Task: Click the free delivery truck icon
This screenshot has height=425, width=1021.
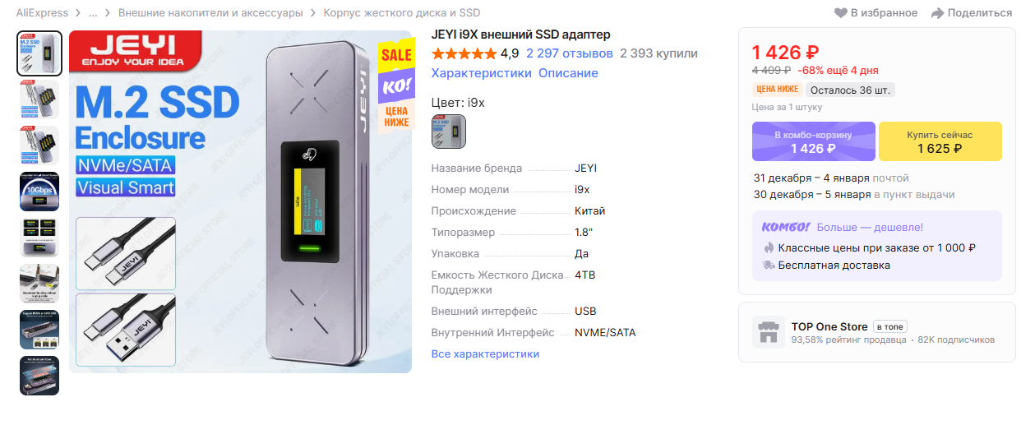Action: [769, 266]
